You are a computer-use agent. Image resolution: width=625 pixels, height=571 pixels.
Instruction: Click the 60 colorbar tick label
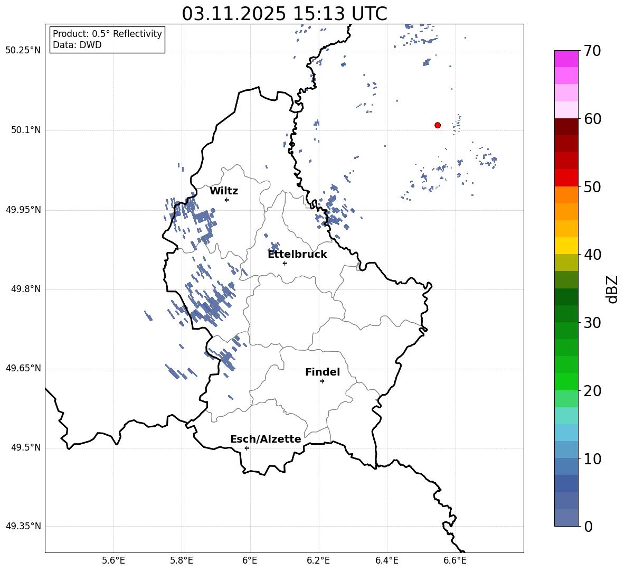(x=593, y=119)
